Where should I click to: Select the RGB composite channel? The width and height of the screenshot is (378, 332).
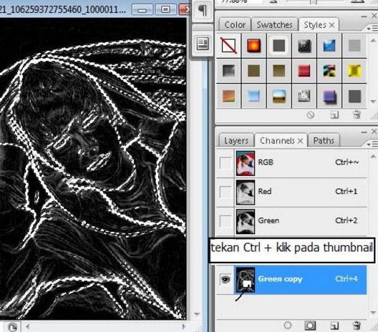click(x=301, y=163)
